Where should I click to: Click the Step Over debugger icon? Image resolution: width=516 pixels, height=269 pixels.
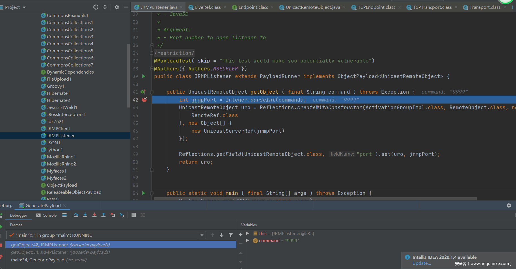click(76, 215)
